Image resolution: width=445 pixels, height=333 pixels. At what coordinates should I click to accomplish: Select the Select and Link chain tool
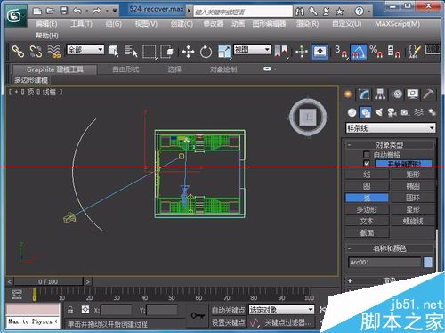coord(18,51)
